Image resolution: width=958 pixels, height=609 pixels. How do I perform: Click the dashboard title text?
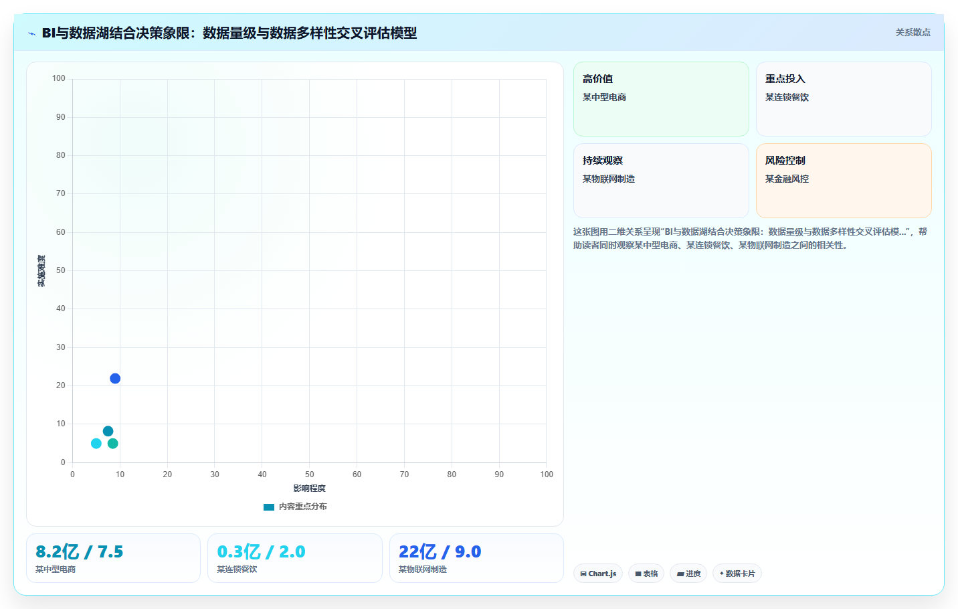(x=229, y=33)
